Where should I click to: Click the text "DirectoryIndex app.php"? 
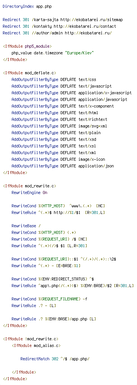(x=27, y=6)
